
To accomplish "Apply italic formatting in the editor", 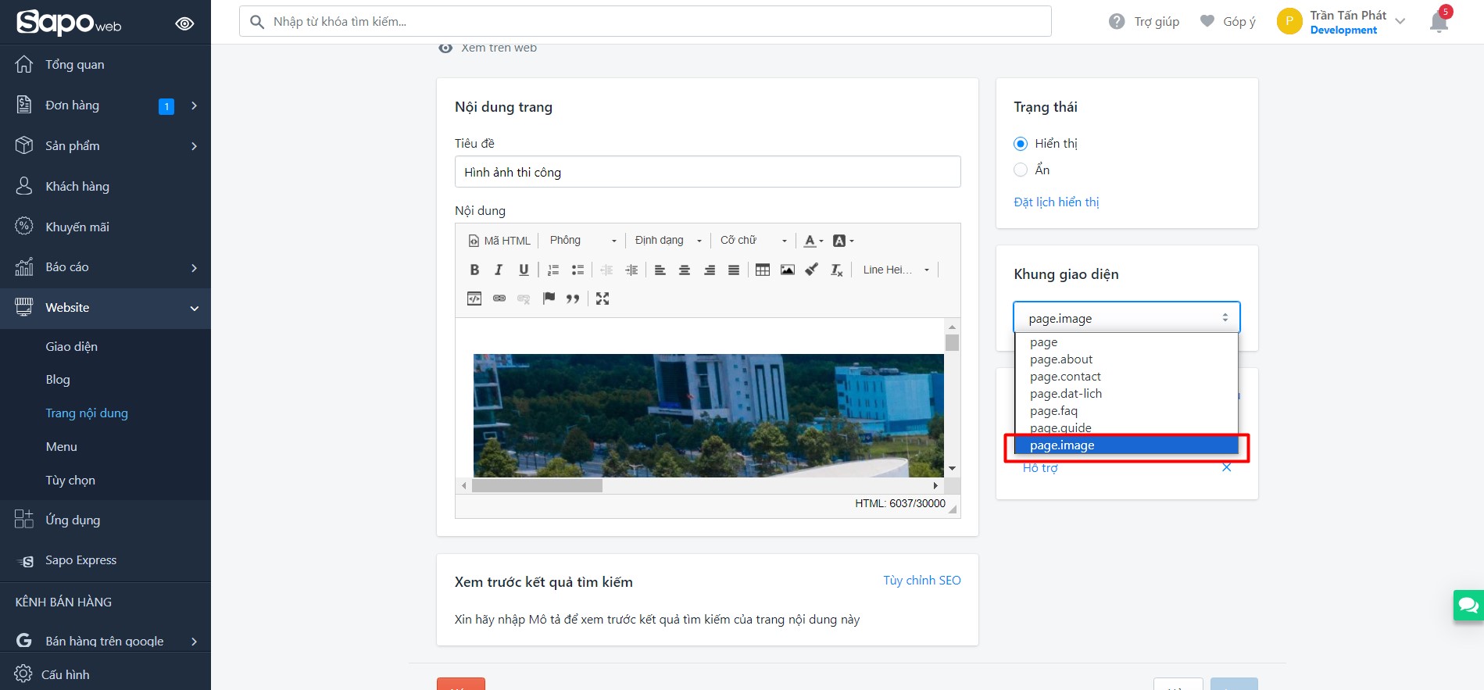I will click(499, 270).
